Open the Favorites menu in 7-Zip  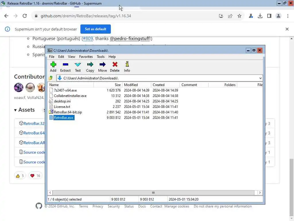pos(86,57)
